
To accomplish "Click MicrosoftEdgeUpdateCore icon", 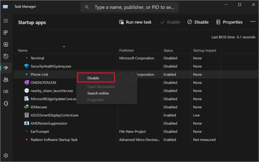I will [27, 99].
